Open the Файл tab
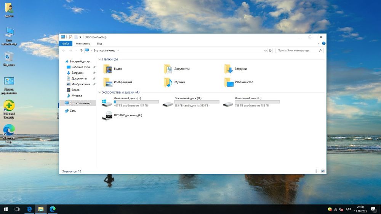This screenshot has height=214, width=381. (x=66, y=44)
